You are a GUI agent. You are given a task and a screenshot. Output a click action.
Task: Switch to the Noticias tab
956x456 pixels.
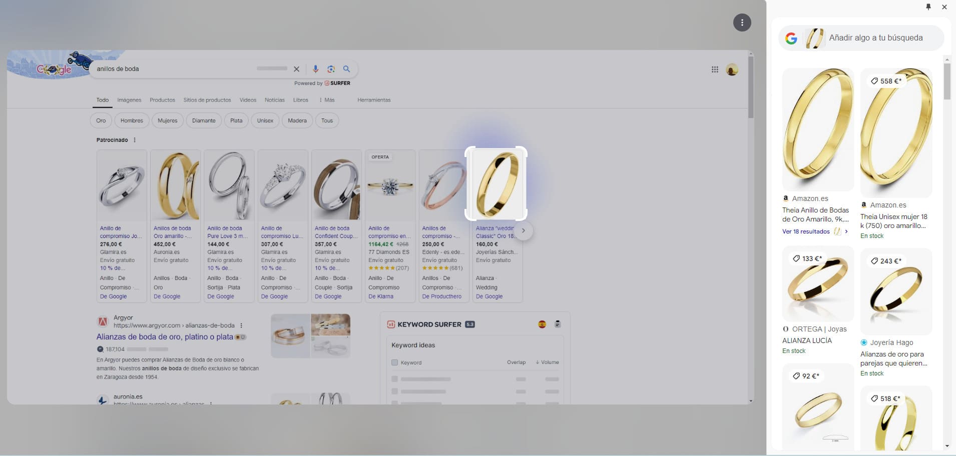[274, 100]
